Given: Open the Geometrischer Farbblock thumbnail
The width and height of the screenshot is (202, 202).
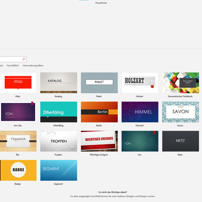Looking at the screenshot, I should pyautogui.click(x=180, y=83).
